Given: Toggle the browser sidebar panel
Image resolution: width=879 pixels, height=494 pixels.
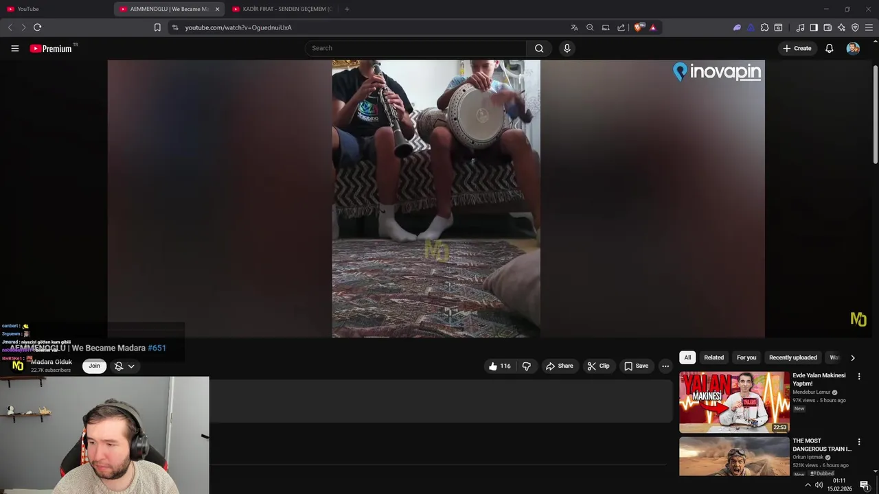Looking at the screenshot, I should pyautogui.click(x=814, y=27).
